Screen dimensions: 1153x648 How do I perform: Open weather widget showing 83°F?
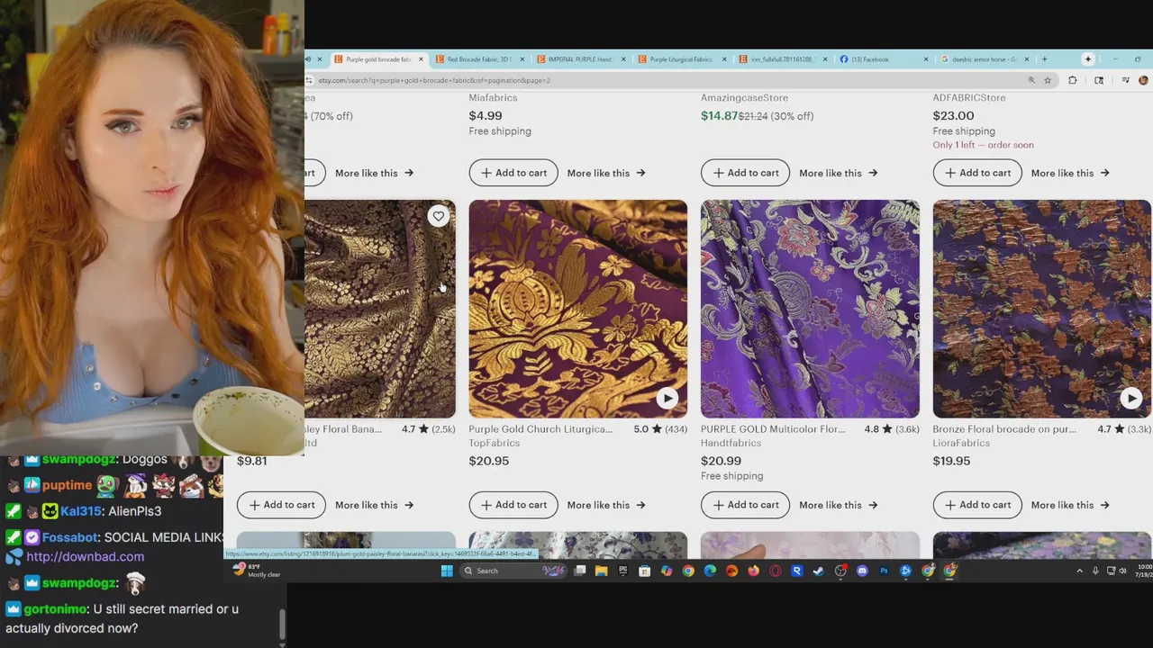(257, 570)
